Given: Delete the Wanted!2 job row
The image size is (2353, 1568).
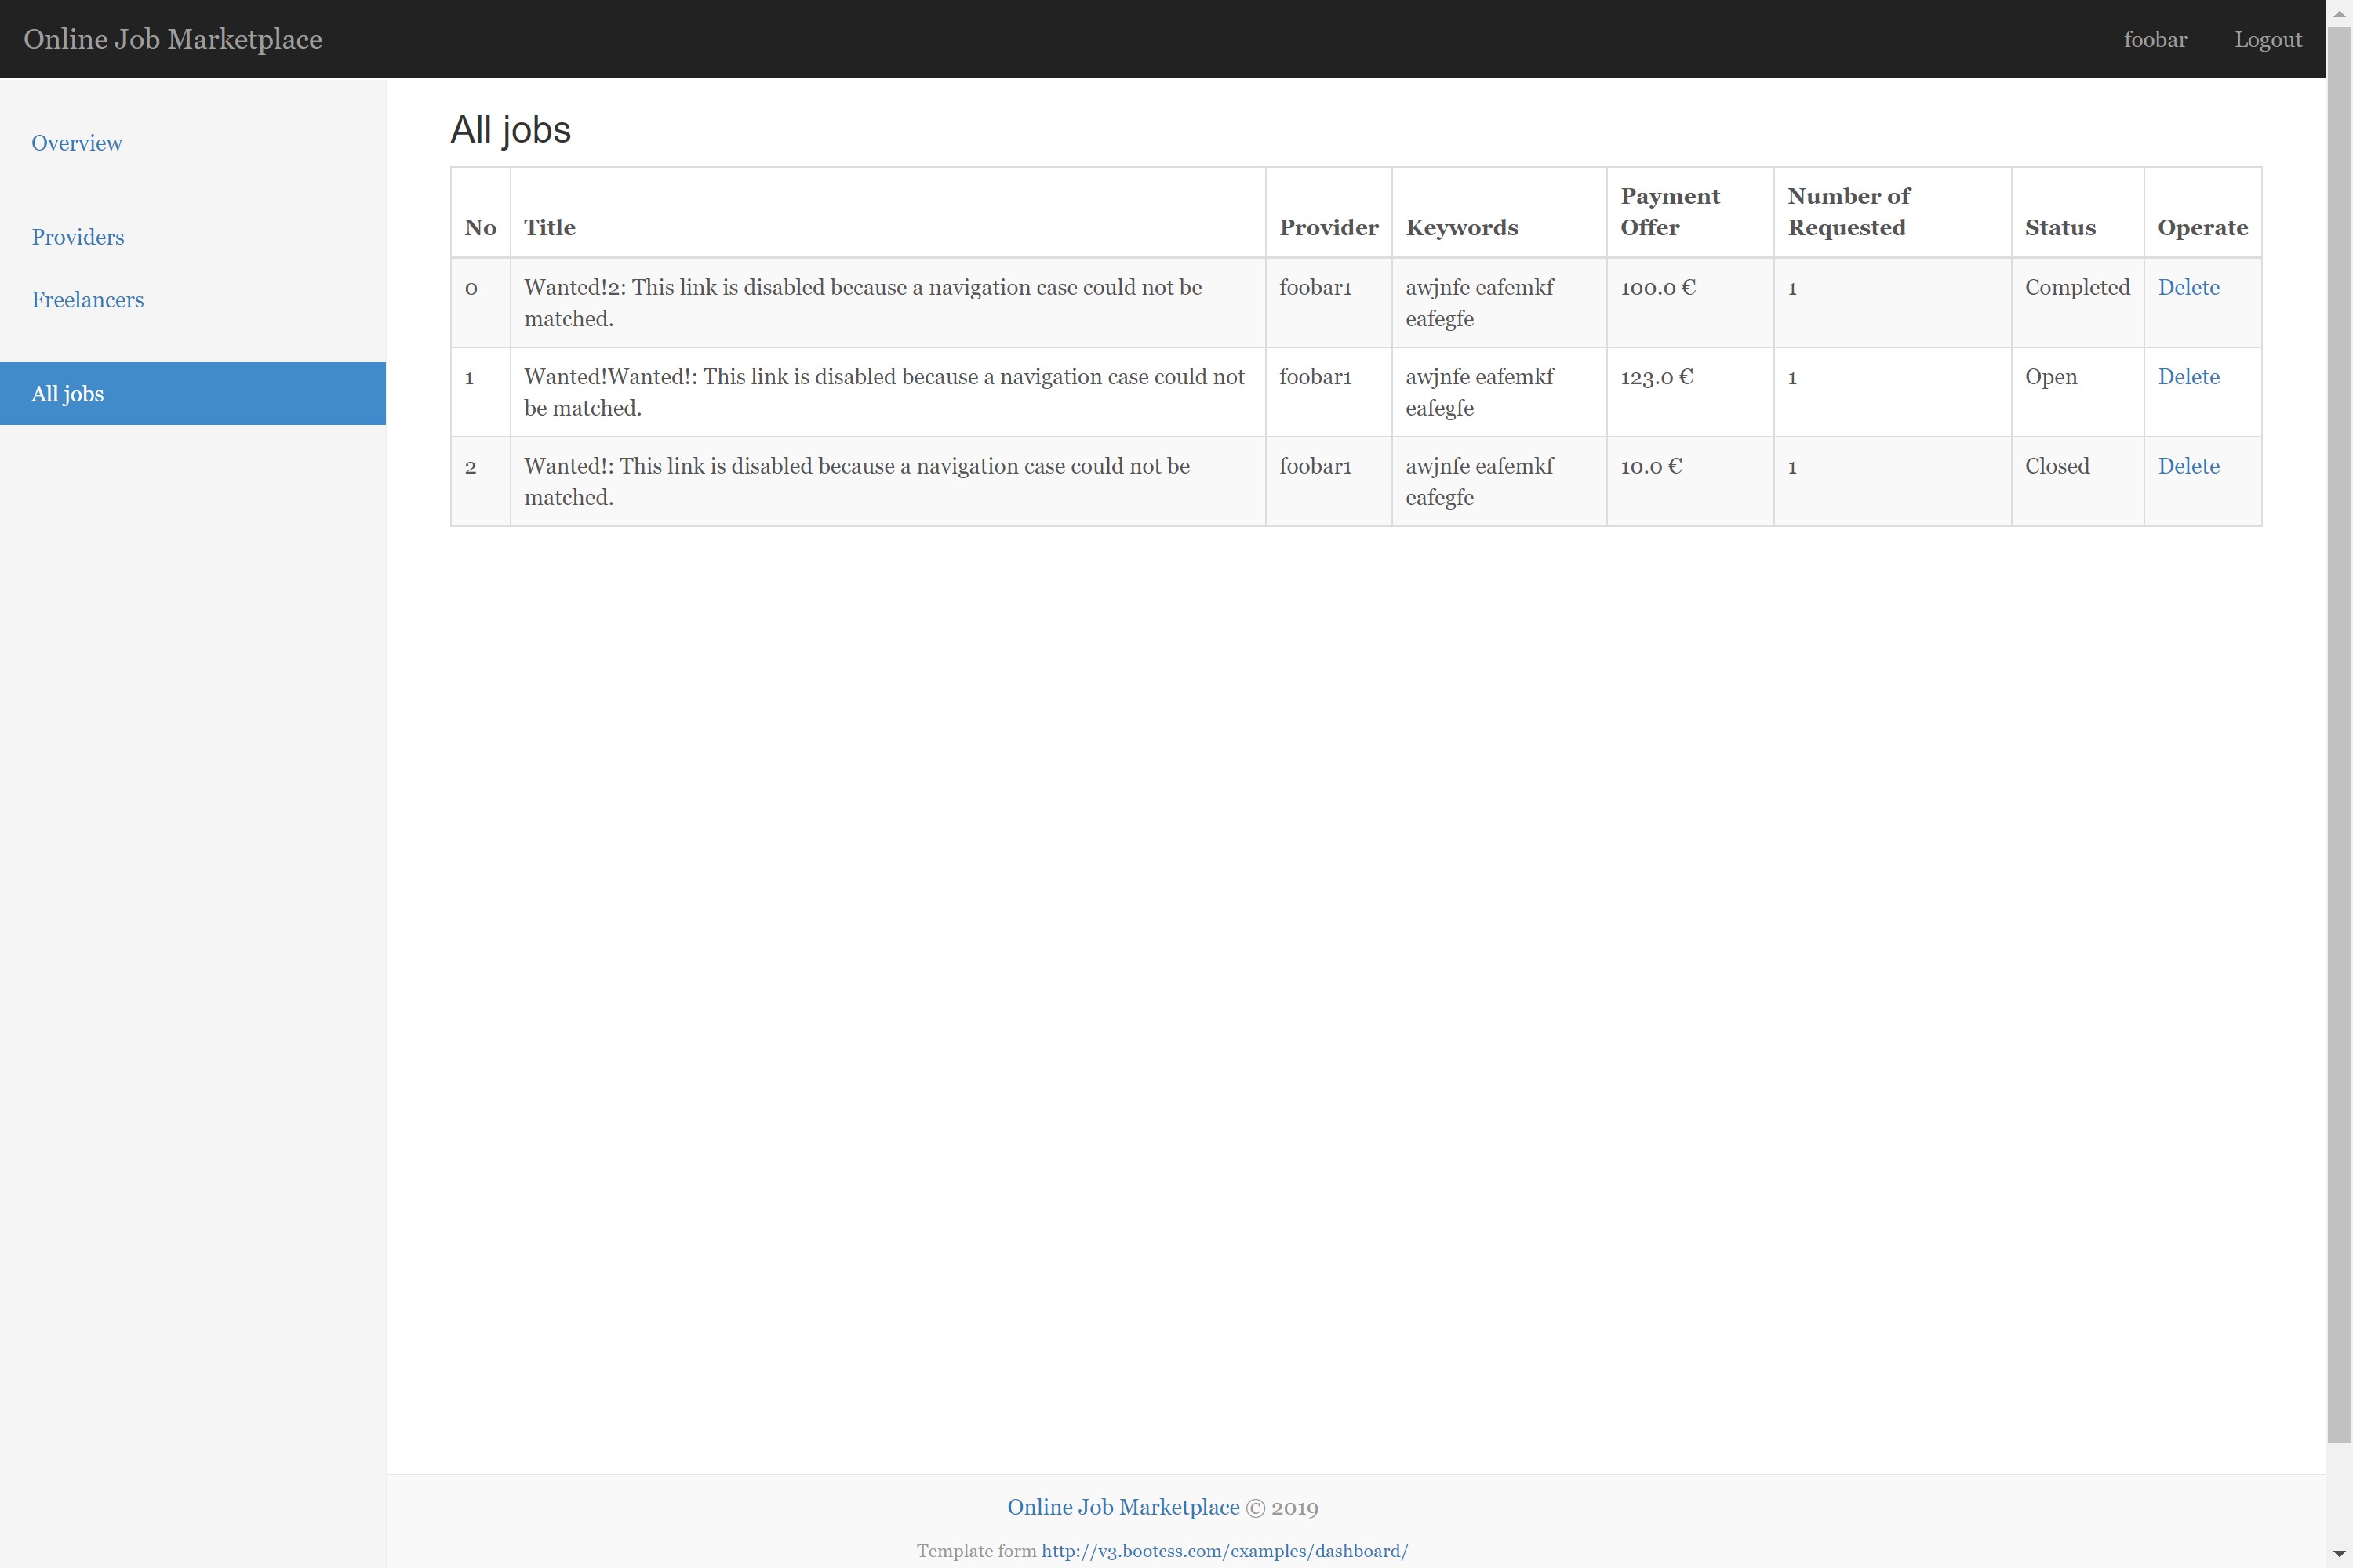Looking at the screenshot, I should [2188, 288].
